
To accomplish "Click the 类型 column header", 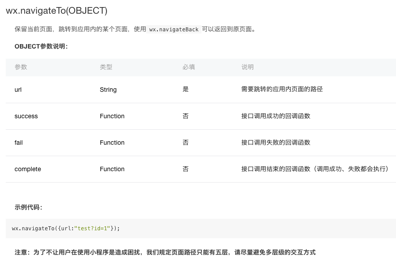I will pyautogui.click(x=106, y=67).
